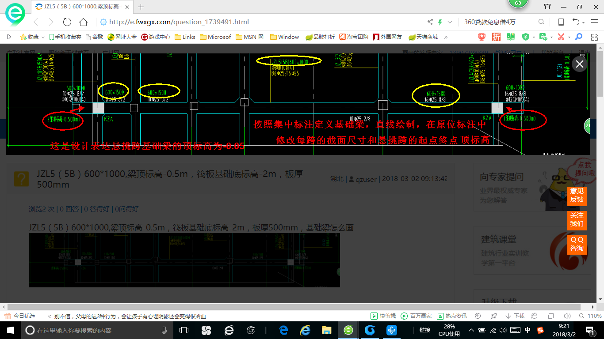
Task: Expand the bookmarks sidebar arrow
Action: tap(9, 37)
